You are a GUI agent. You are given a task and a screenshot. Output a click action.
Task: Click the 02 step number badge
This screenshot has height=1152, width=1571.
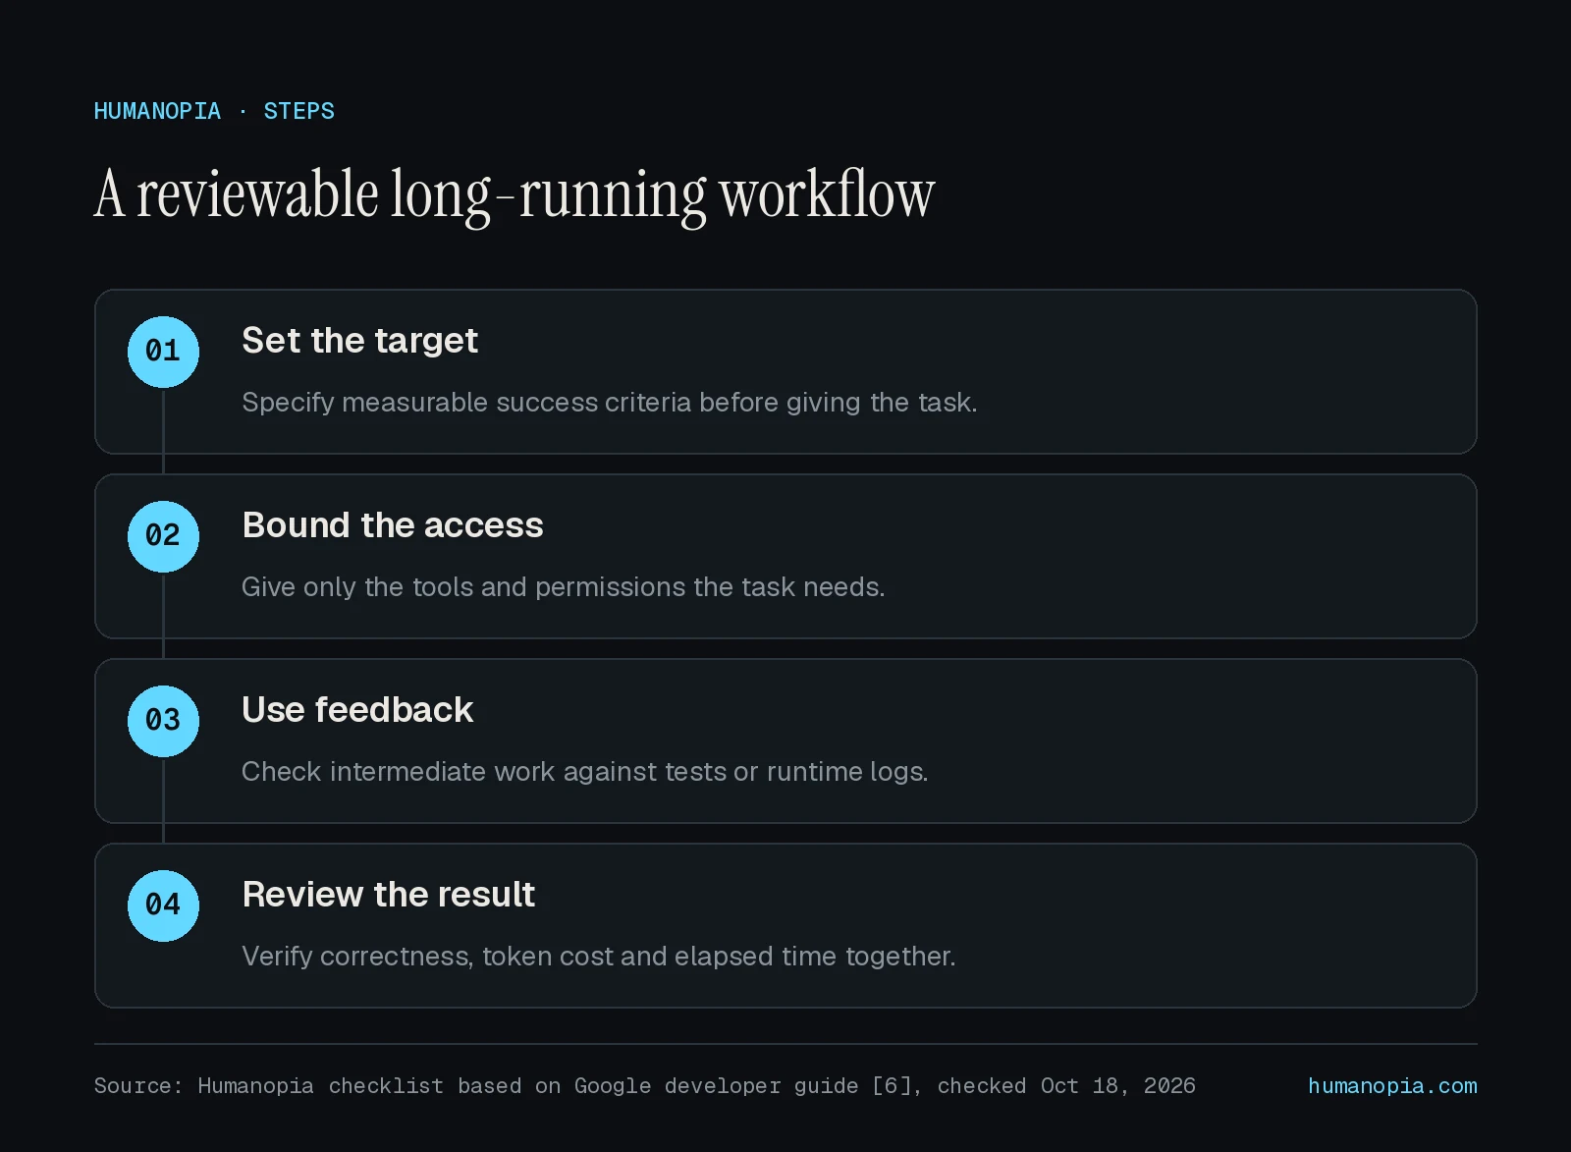[x=163, y=536]
